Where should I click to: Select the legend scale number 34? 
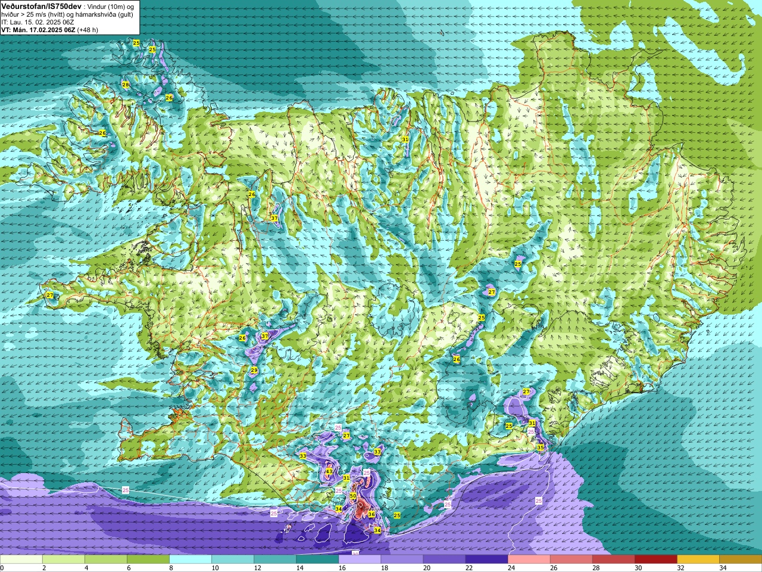point(723,568)
